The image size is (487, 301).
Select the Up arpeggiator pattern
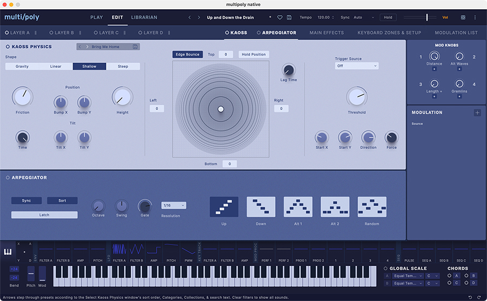point(224,207)
